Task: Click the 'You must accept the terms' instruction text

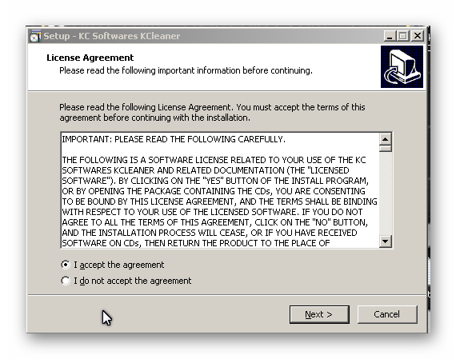Action: tap(301, 107)
